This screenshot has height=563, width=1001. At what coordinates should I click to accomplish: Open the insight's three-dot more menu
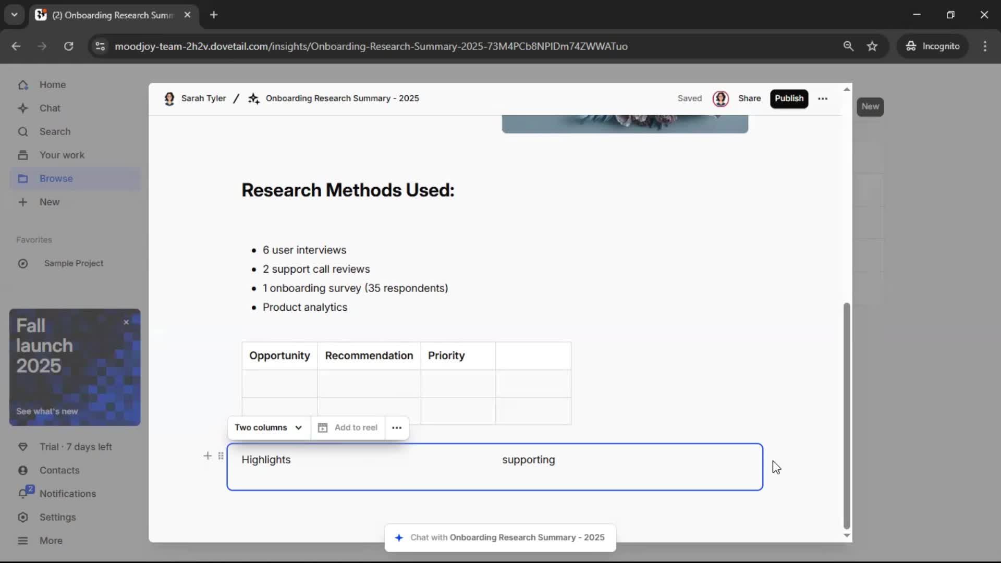click(x=823, y=99)
